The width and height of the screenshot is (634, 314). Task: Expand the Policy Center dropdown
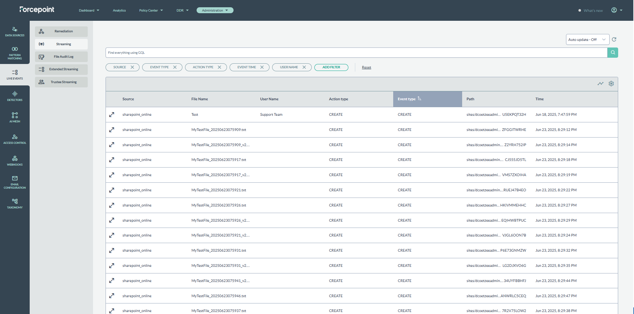click(151, 11)
